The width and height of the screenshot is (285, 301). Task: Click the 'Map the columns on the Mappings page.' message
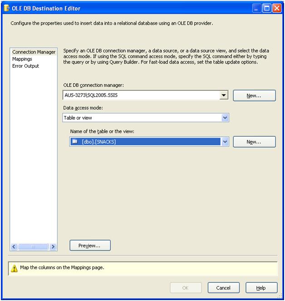click(62, 267)
